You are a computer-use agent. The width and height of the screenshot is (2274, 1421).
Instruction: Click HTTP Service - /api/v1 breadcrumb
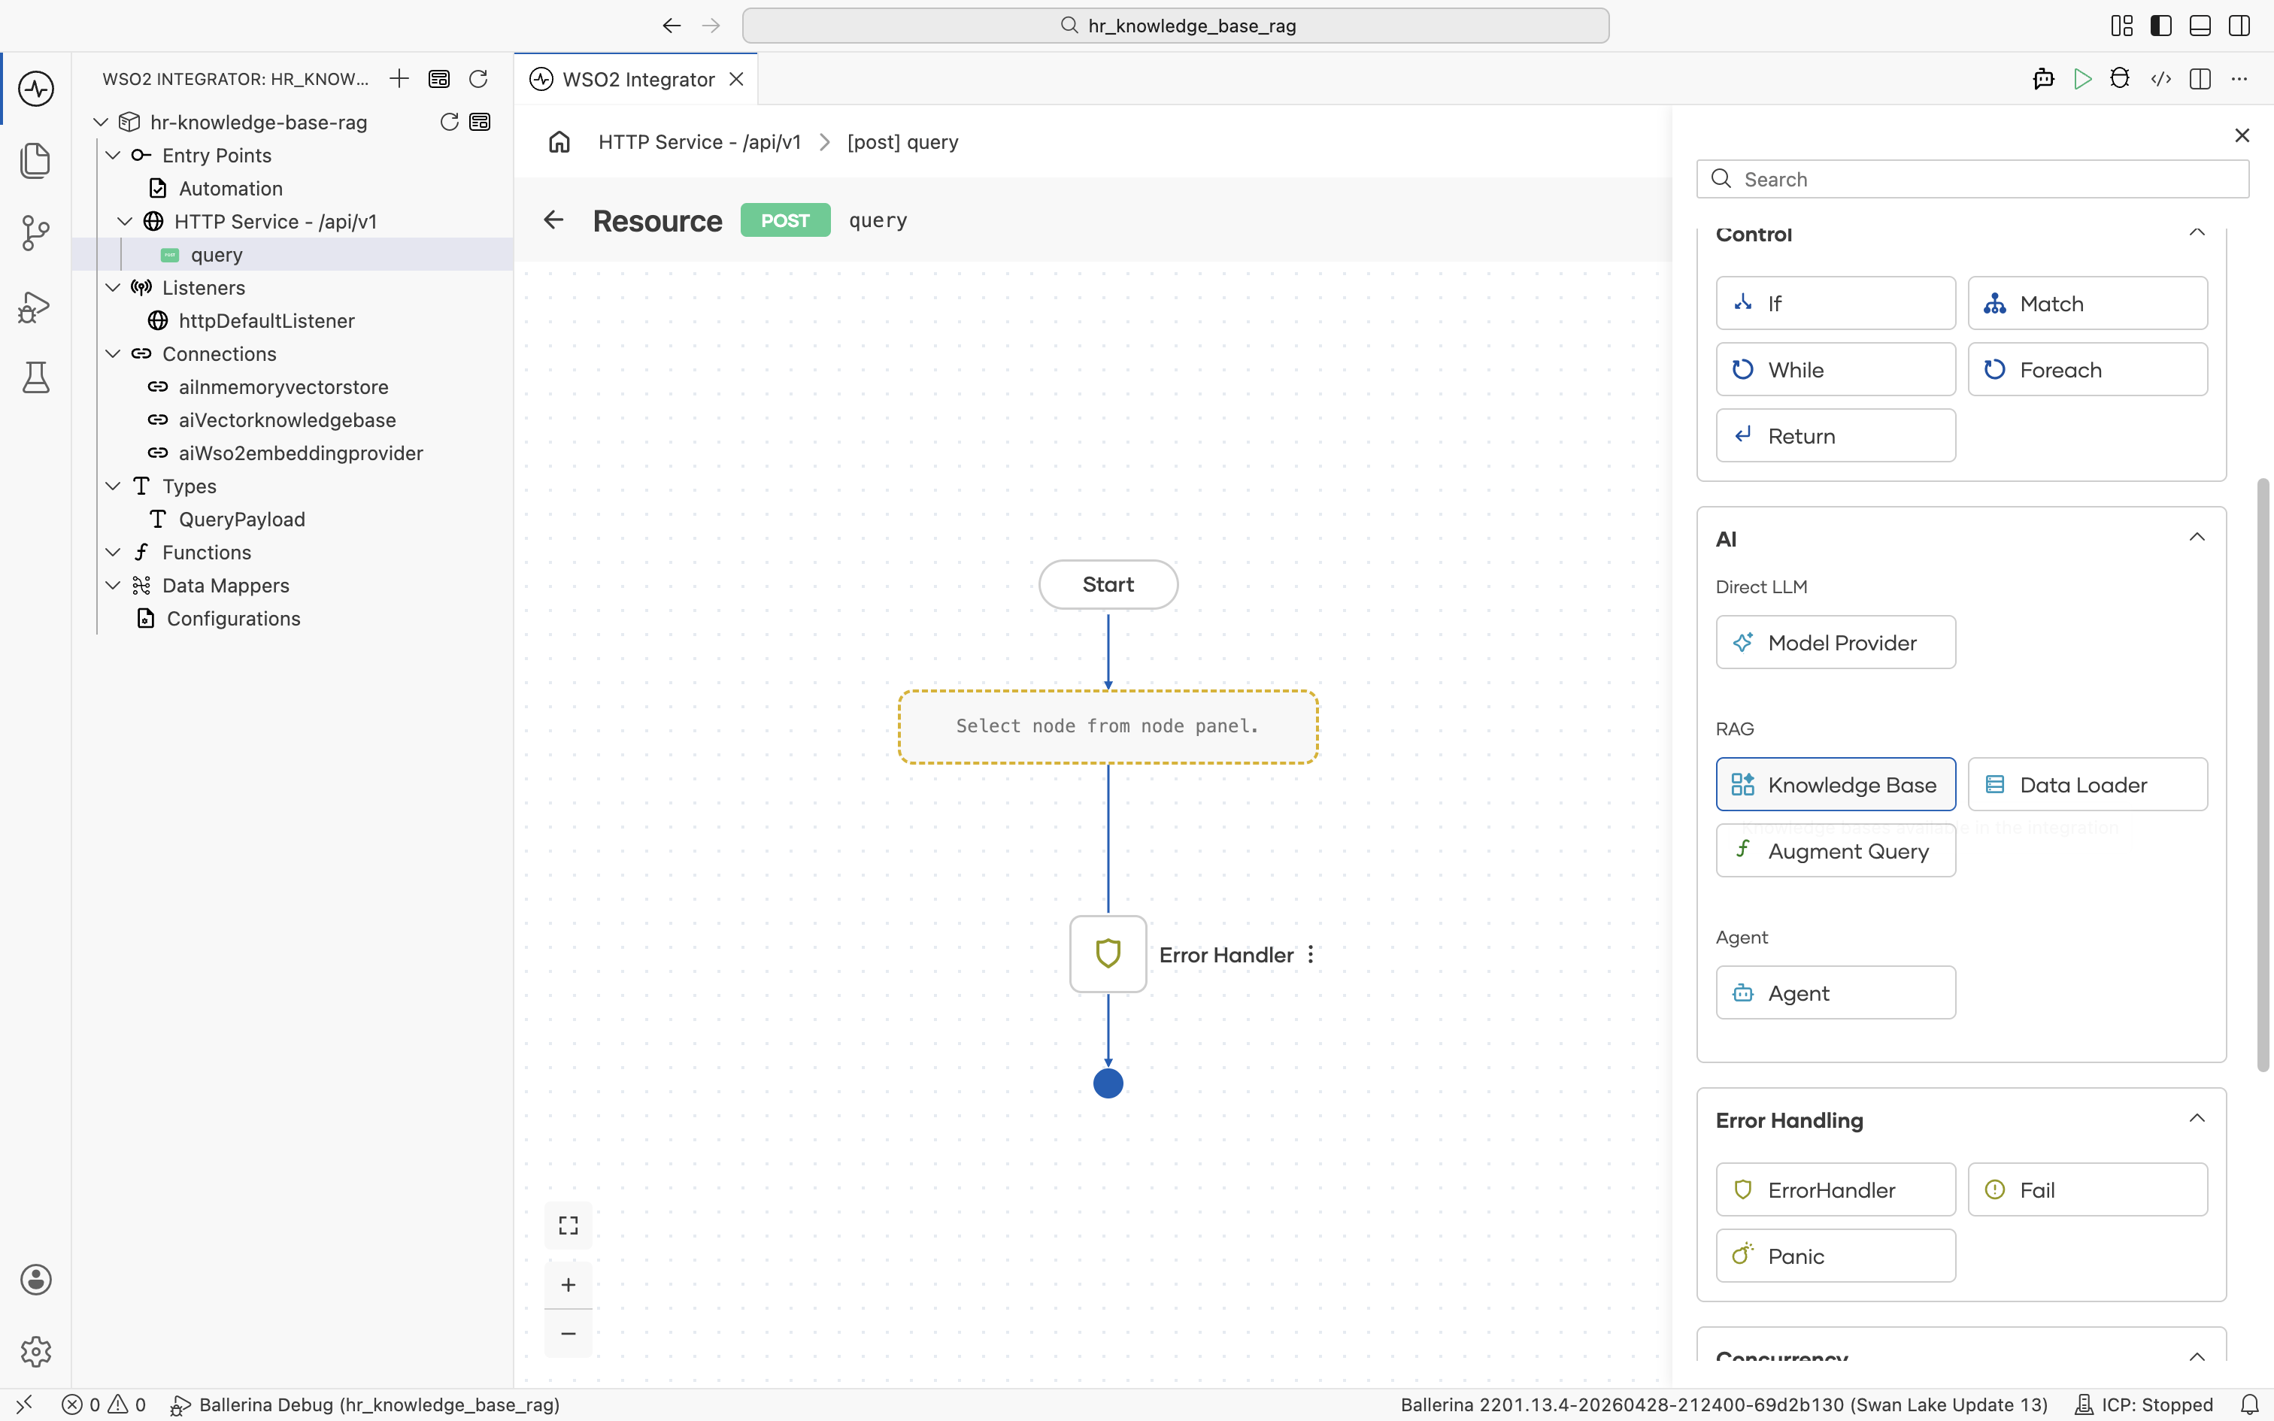699,142
